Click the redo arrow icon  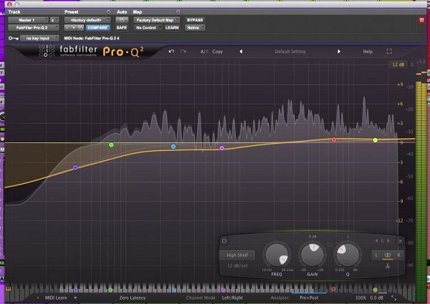pyautogui.click(x=183, y=52)
